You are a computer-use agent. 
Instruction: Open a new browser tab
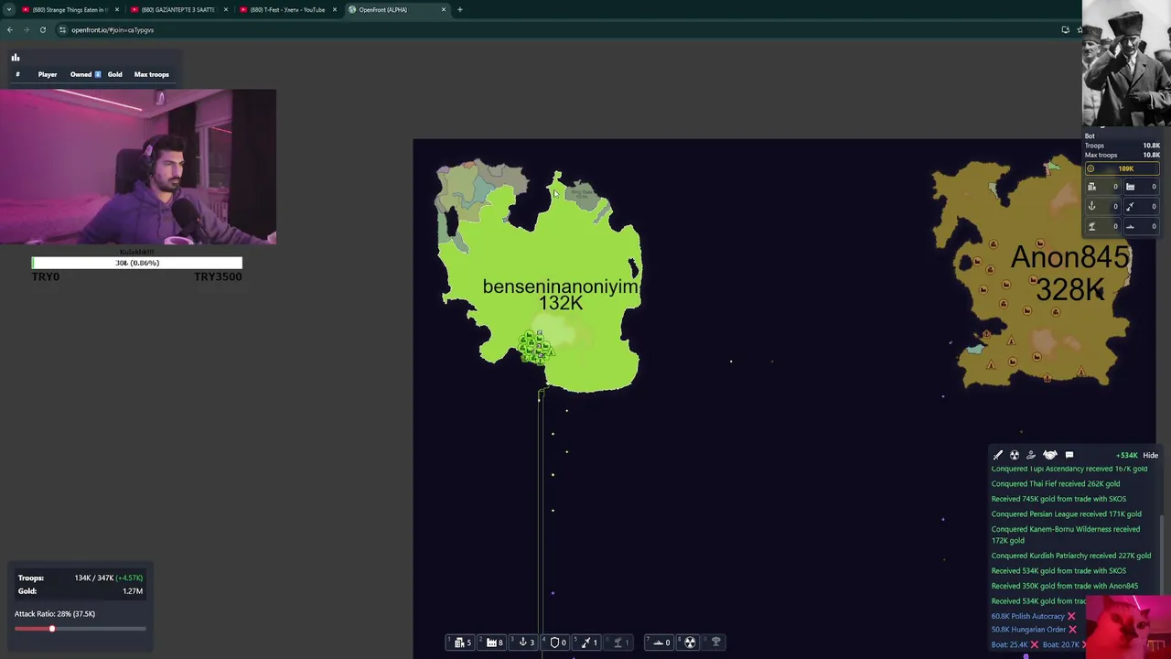(x=460, y=9)
